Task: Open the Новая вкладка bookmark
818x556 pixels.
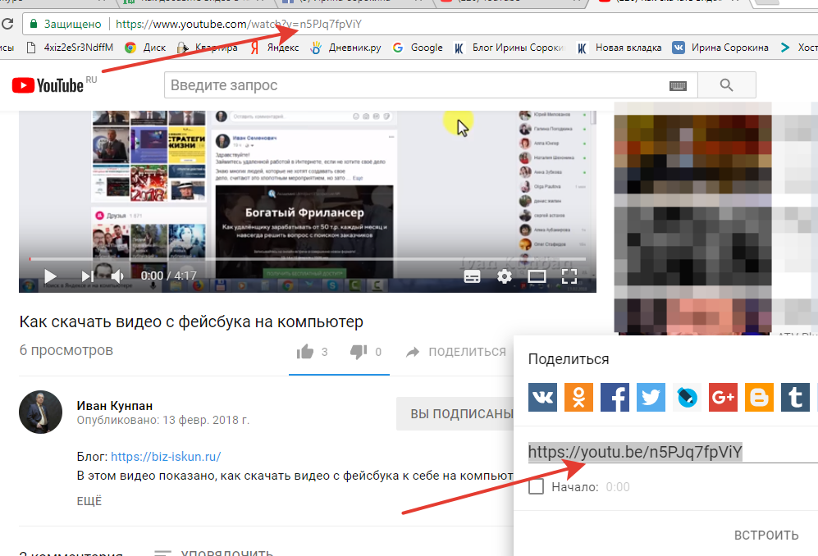Action: tap(619, 48)
